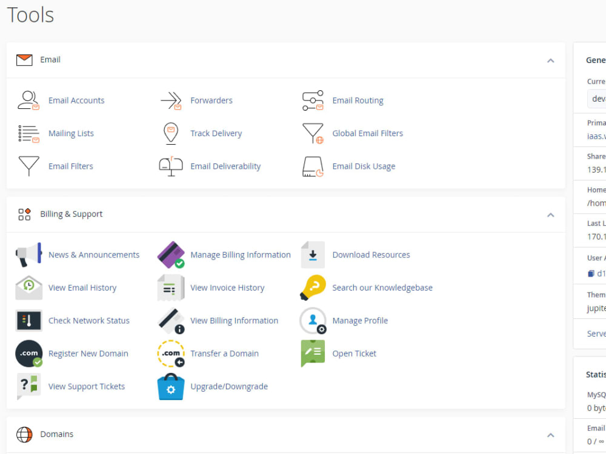The width and height of the screenshot is (606, 454).
Task: Open the Forwarders arrow icon
Action: click(x=171, y=100)
